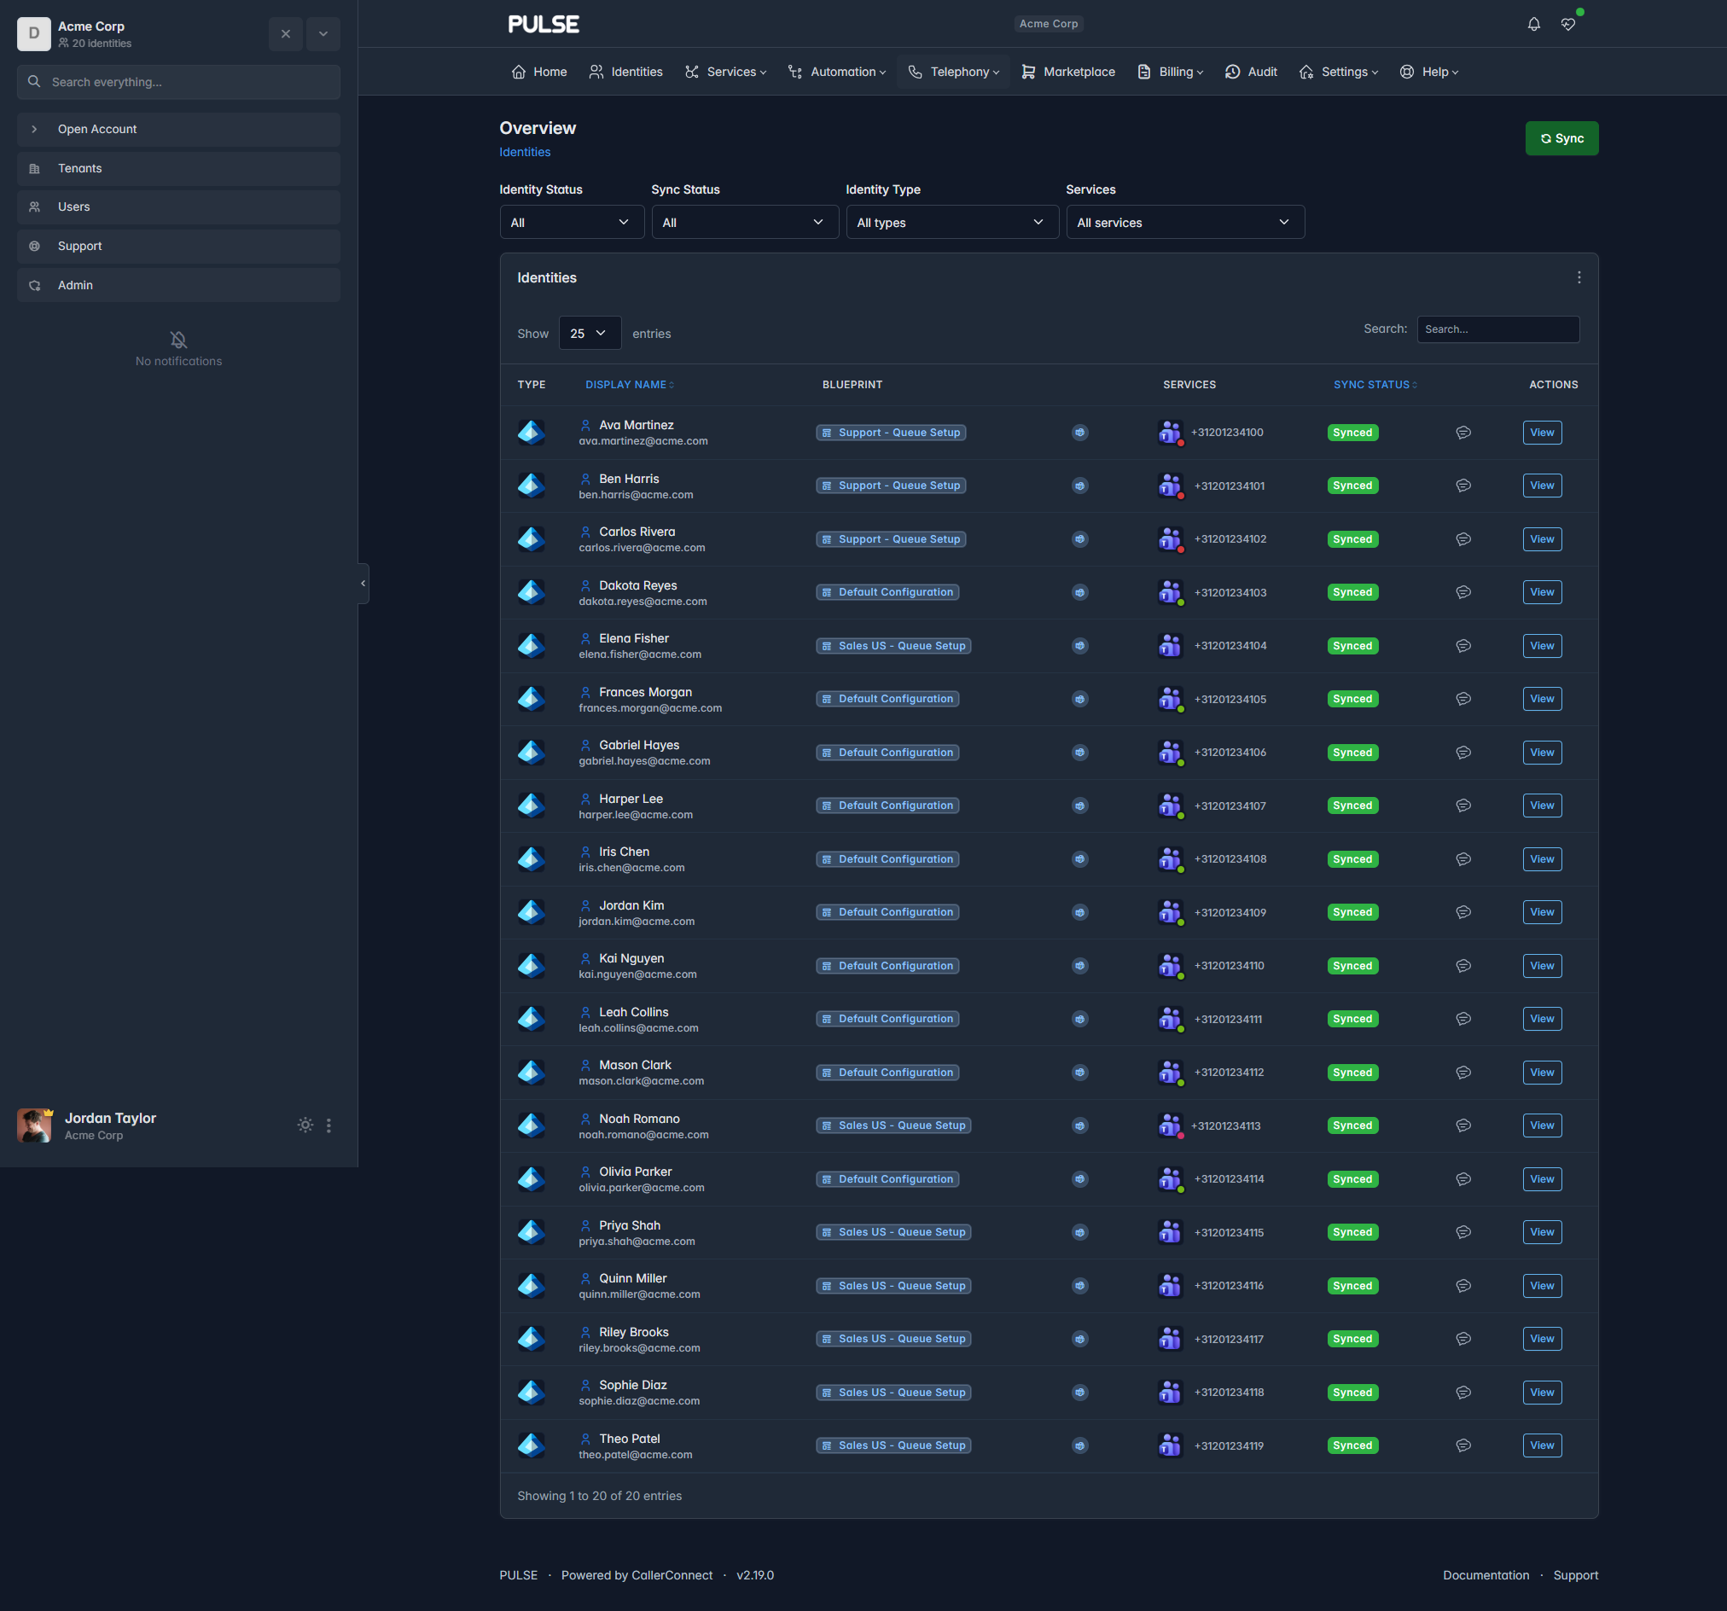This screenshot has width=1727, height=1611.
Task: Click the Users entry icon in the sidebar
Action: click(x=34, y=206)
